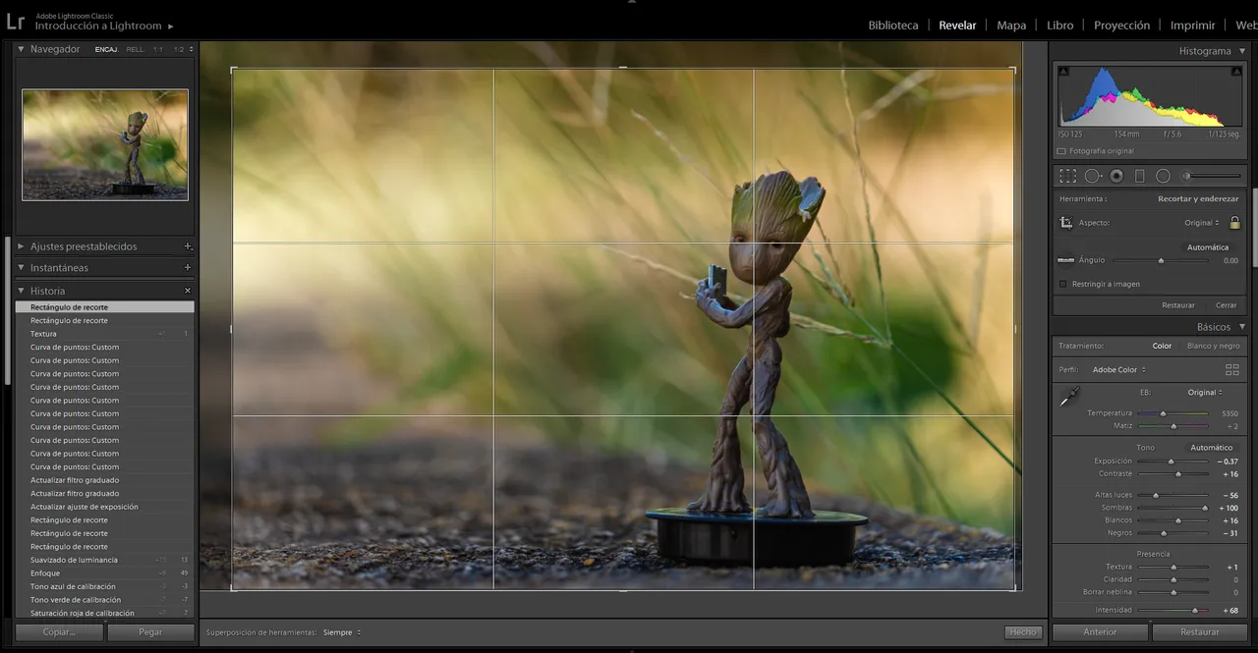This screenshot has width=1258, height=653.
Task: Pick the white balance eyedropper tool
Action: (x=1069, y=397)
